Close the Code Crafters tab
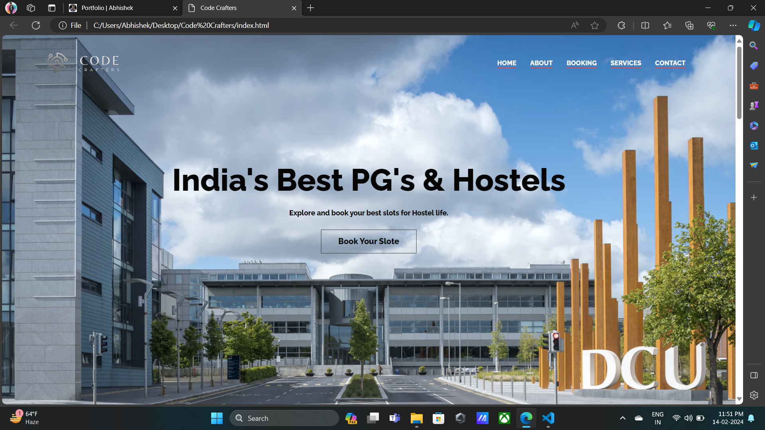Viewport: 765px width, 430px height. (294, 8)
